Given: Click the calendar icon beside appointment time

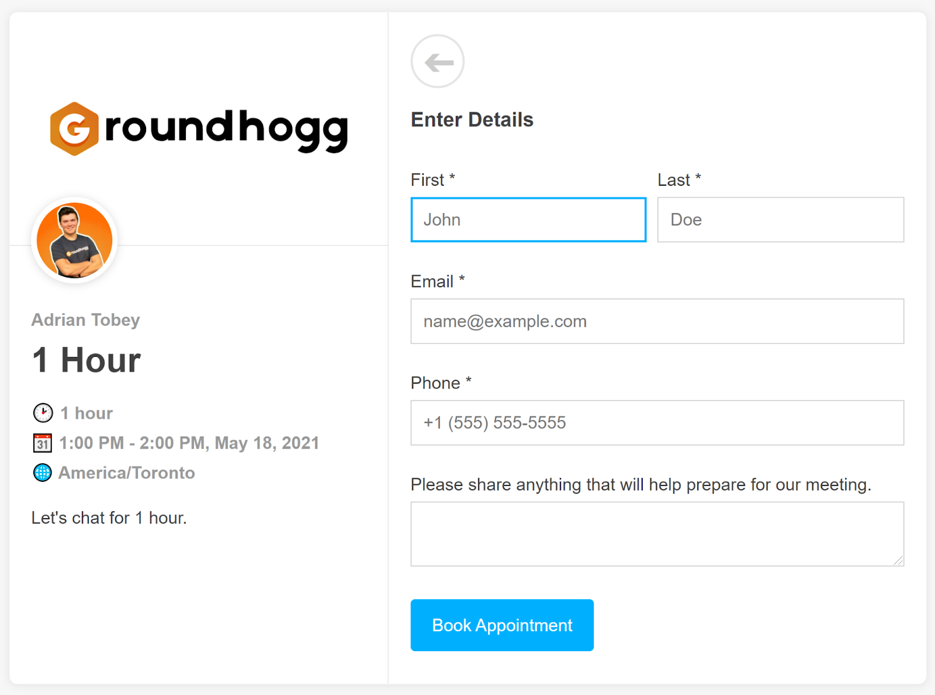Looking at the screenshot, I should coord(43,443).
